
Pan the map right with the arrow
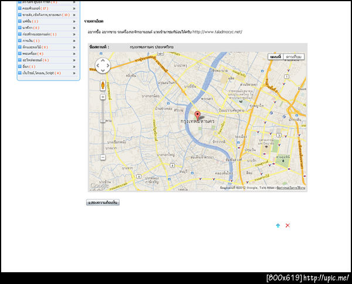point(108,65)
